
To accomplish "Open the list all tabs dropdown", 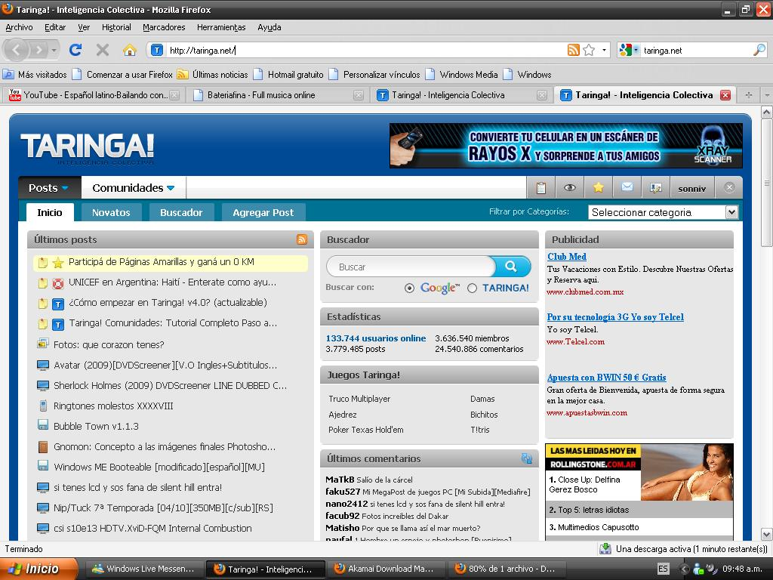I will point(767,94).
